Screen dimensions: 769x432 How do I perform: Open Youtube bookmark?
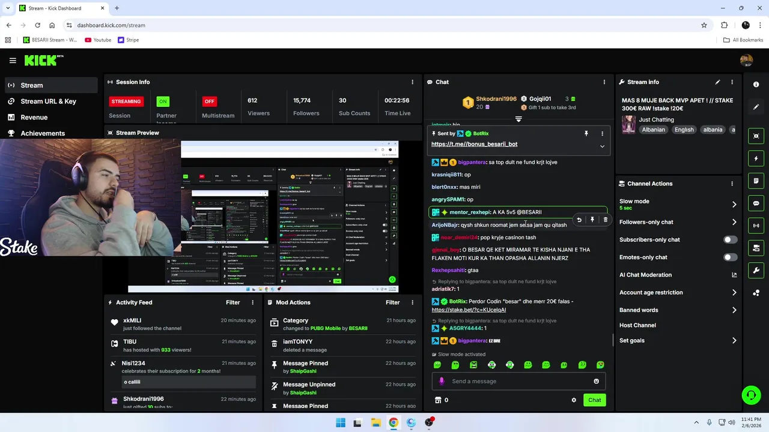coord(98,40)
